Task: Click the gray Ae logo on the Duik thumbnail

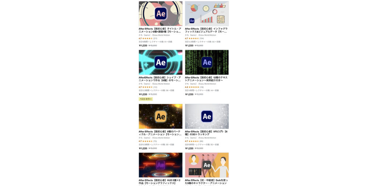Action: (207, 165)
